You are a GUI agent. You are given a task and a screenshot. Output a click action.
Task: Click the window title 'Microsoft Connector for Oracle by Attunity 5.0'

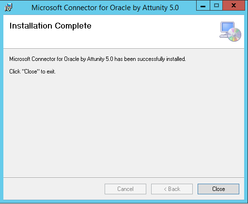[105, 8]
